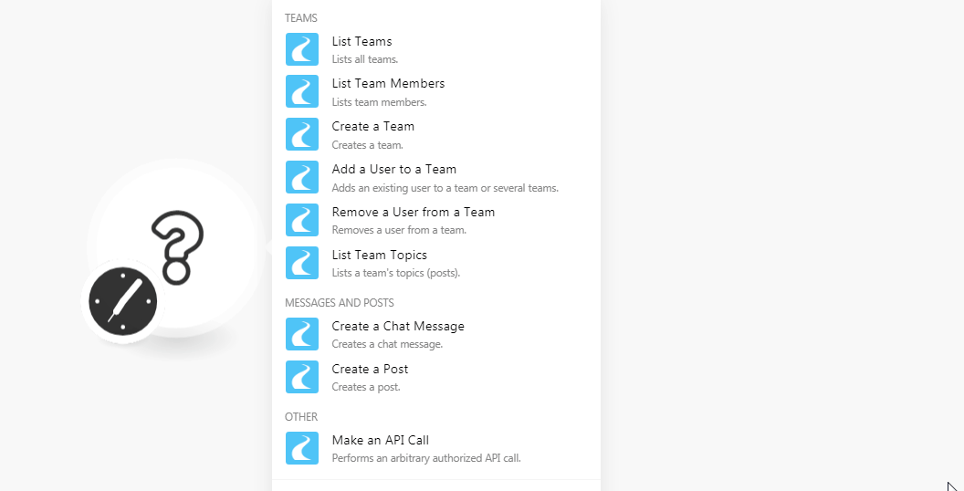Choose Remove a User from a Team
Viewport: 964px width, 491px height.
[413, 213]
